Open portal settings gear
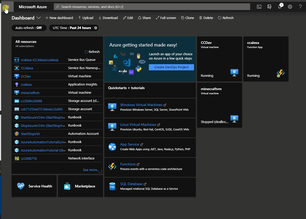 click(x=290, y=7)
